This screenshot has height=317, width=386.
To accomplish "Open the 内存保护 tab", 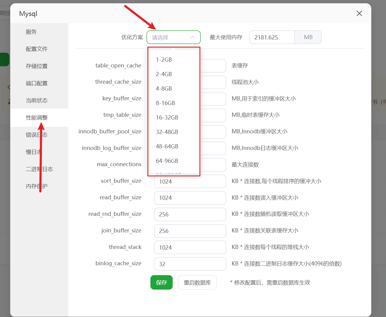I will coord(37,186).
